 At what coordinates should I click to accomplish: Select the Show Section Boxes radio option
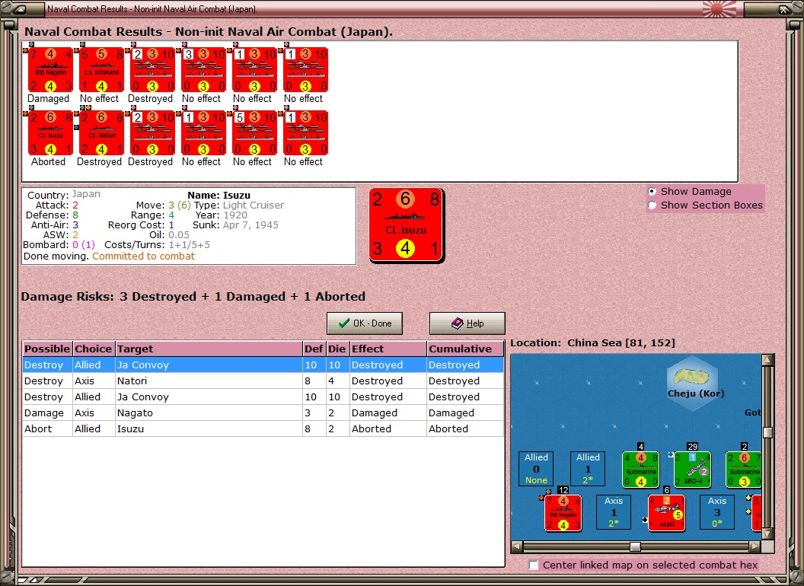[652, 205]
